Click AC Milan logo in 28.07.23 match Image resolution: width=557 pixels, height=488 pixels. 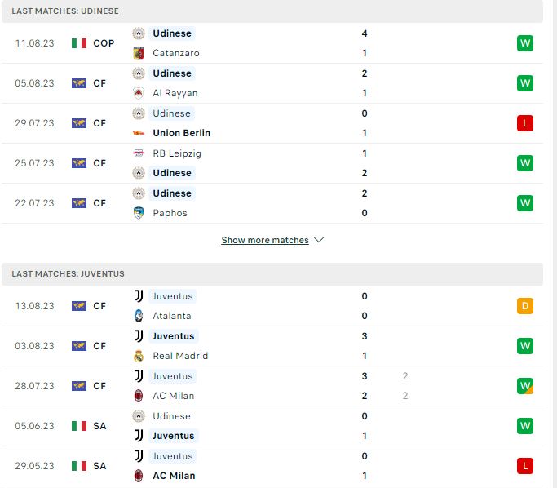[x=139, y=396]
